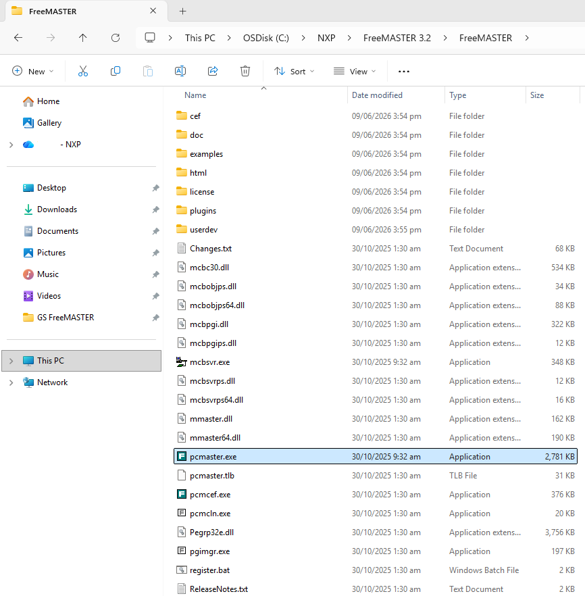This screenshot has height=596, width=585.
Task: Click the Share icon in toolbar
Action: tap(213, 71)
